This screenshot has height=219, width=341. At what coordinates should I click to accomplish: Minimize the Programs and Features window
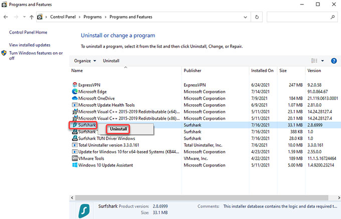(302, 5)
